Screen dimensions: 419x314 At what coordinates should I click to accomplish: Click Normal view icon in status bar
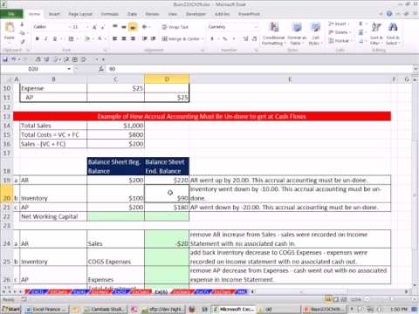(328, 299)
